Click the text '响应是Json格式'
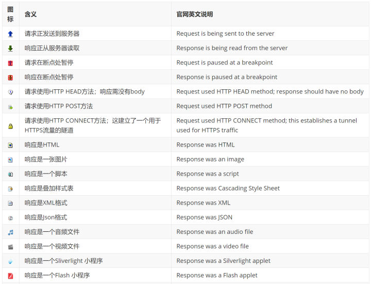371x284 pixels. tap(46, 217)
